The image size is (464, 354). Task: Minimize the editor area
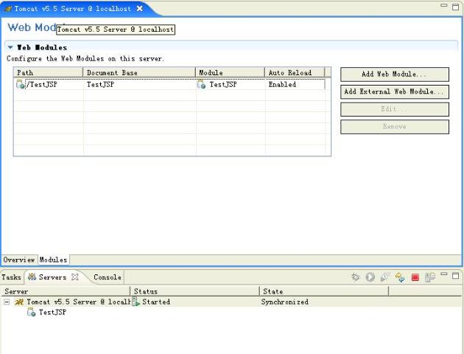point(444,5)
